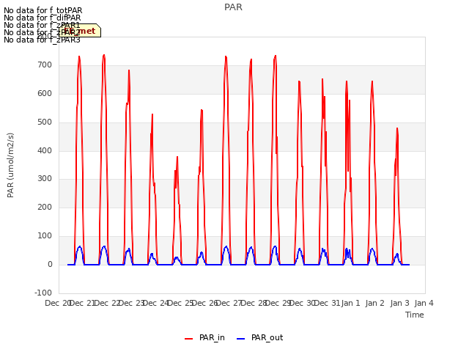The image size is (469, 352).
Task: Click the Dec 27 x-axis tick label
Action: pyautogui.click(x=229, y=303)
